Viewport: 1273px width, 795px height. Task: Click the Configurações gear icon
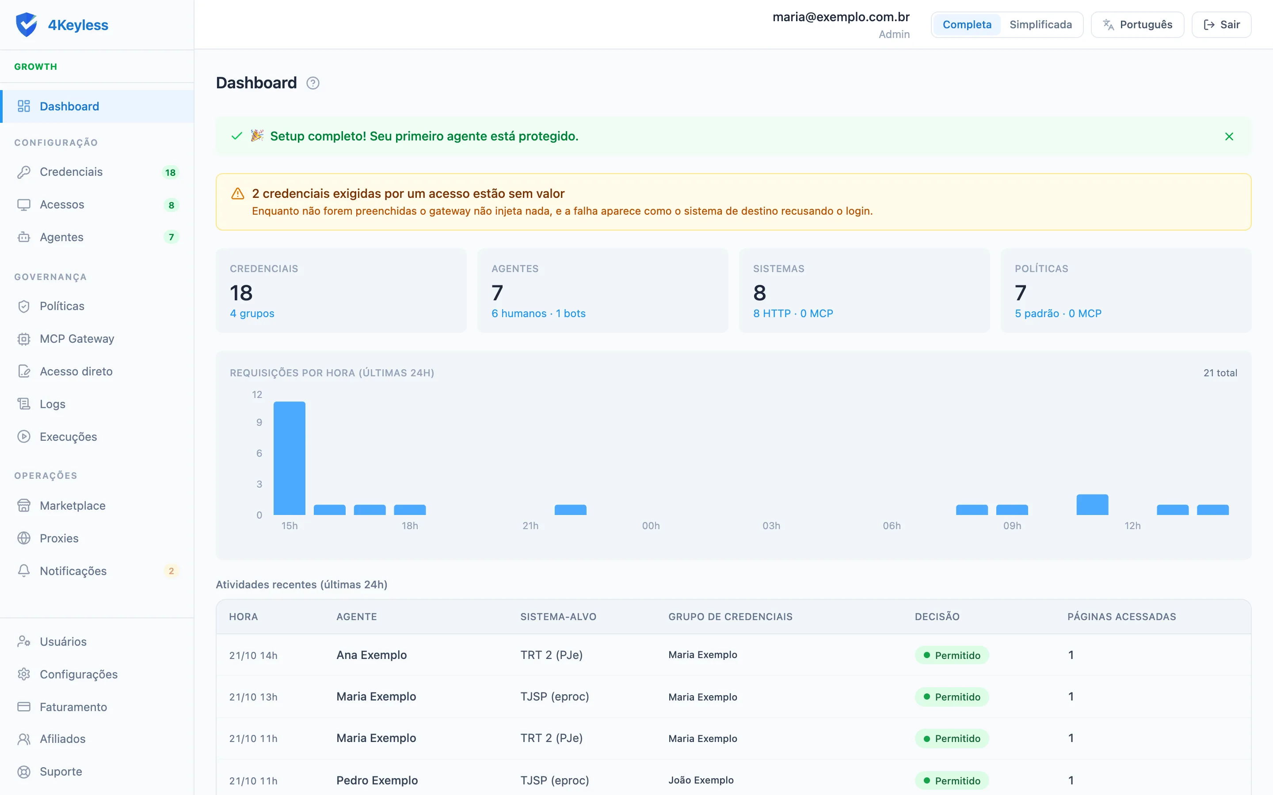coord(24,674)
